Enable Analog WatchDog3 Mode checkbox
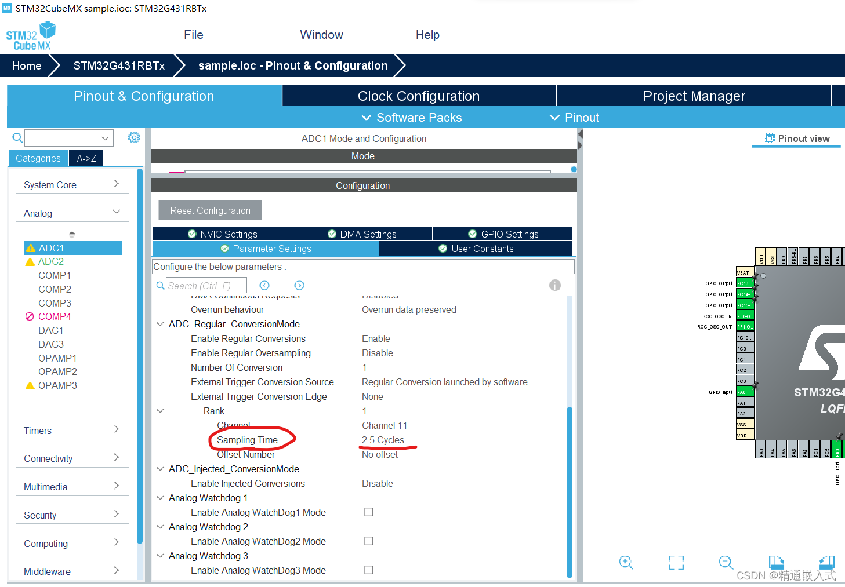The width and height of the screenshot is (845, 587). pyautogui.click(x=369, y=570)
